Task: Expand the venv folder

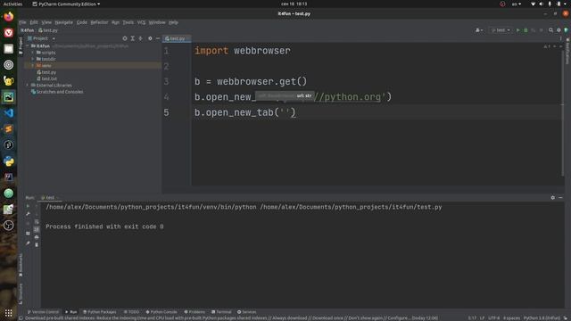Action: (x=33, y=65)
